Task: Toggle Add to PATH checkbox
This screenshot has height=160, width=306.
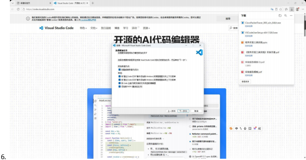Action: pos(120,87)
